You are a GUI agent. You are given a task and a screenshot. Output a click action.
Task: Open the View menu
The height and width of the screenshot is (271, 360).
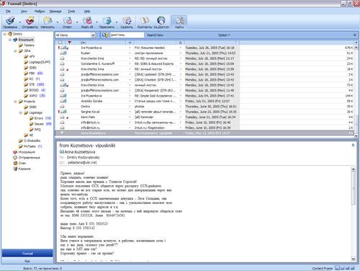click(x=24, y=12)
